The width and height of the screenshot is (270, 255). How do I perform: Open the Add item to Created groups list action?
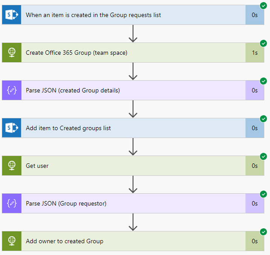point(133,128)
